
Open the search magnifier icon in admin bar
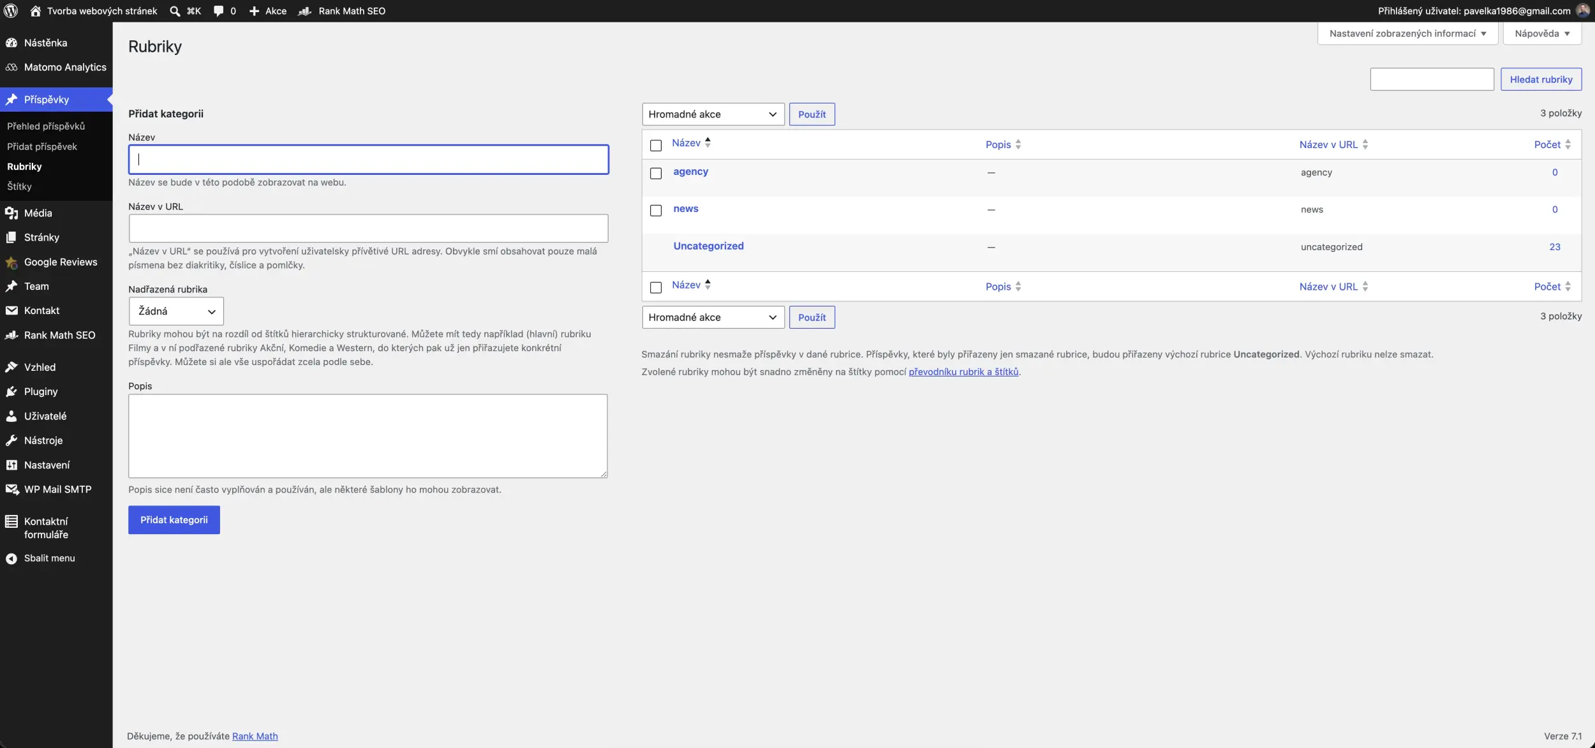coord(175,11)
